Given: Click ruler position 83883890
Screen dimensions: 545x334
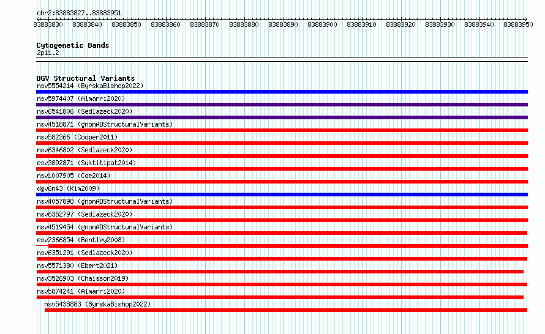Looking at the screenshot, I should click(284, 24).
